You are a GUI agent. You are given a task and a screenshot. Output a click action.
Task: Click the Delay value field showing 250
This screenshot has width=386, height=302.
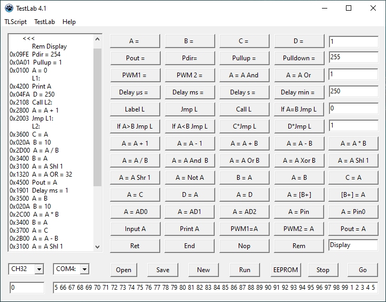tap(353, 92)
